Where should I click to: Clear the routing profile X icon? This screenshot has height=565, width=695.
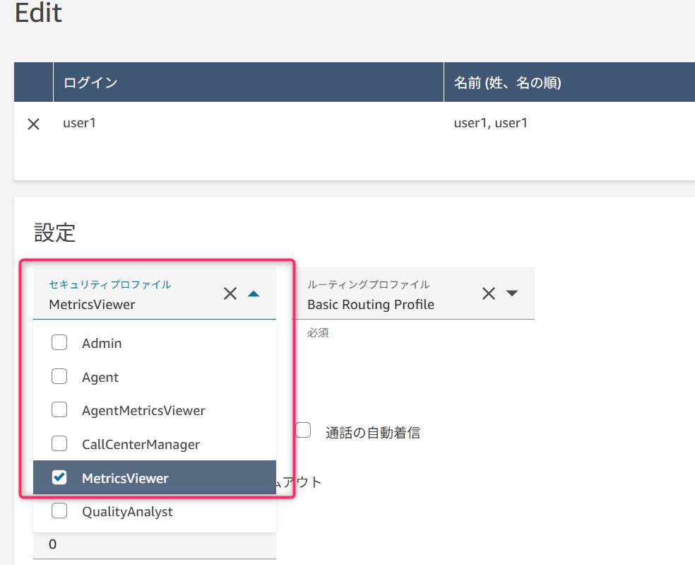click(x=489, y=293)
